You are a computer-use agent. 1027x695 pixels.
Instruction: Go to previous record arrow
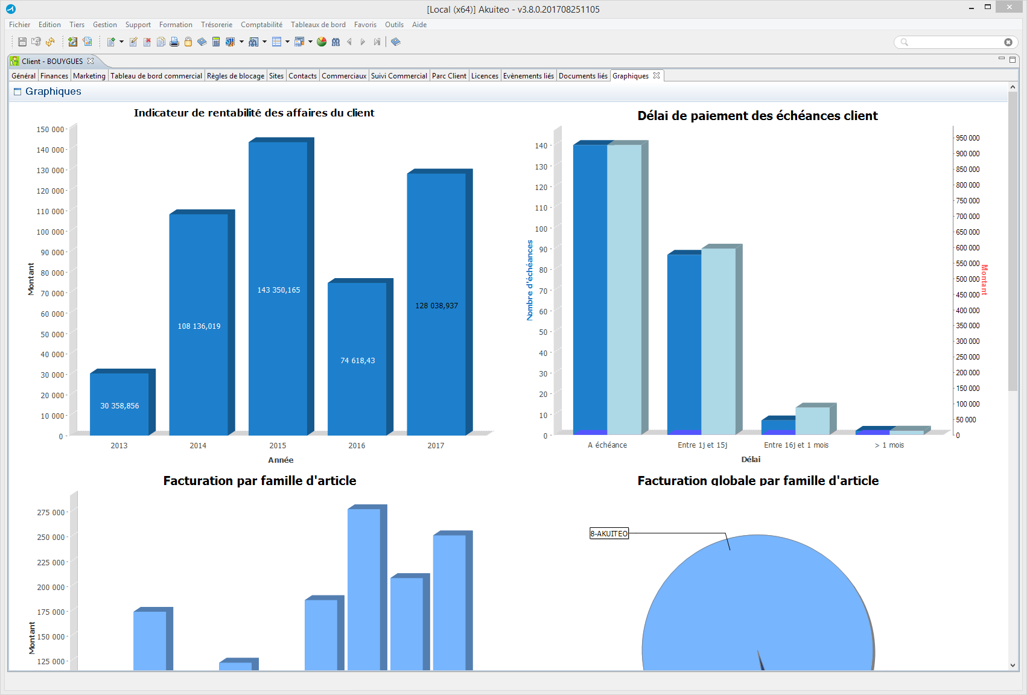coord(349,42)
